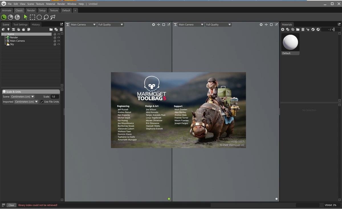
Task: Choose the lasso selection tool
Action: point(46,17)
